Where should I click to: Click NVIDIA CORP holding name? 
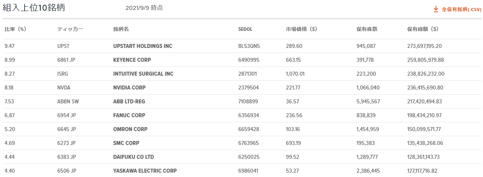[129, 88]
